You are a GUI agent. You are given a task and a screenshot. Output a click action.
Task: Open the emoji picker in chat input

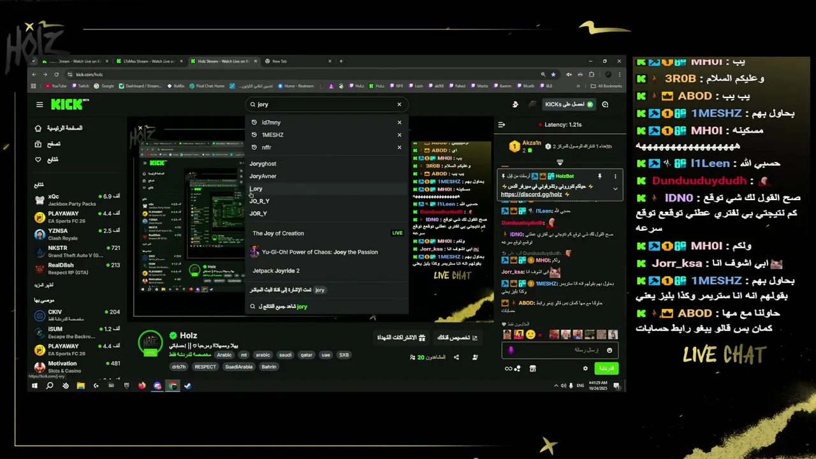(x=609, y=350)
